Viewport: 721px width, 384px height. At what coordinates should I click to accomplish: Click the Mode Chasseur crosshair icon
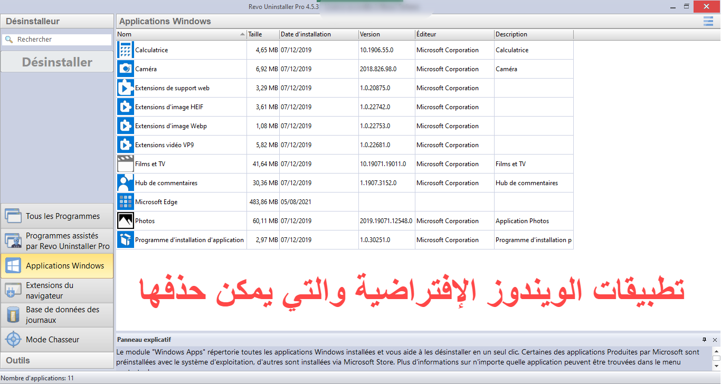[x=13, y=340]
